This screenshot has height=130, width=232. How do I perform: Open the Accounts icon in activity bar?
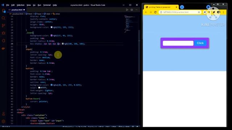[3, 114]
